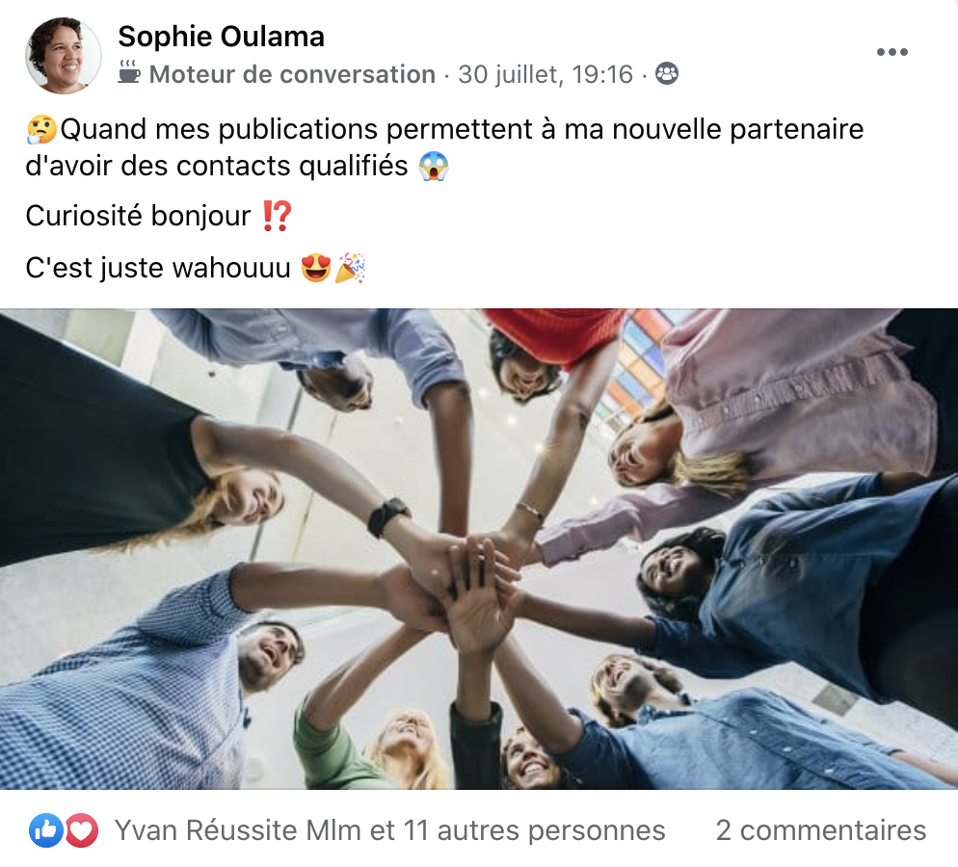The height and width of the screenshot is (867, 958).
Task: Click the blue thumbs-up reaction icon
Action: click(46, 830)
